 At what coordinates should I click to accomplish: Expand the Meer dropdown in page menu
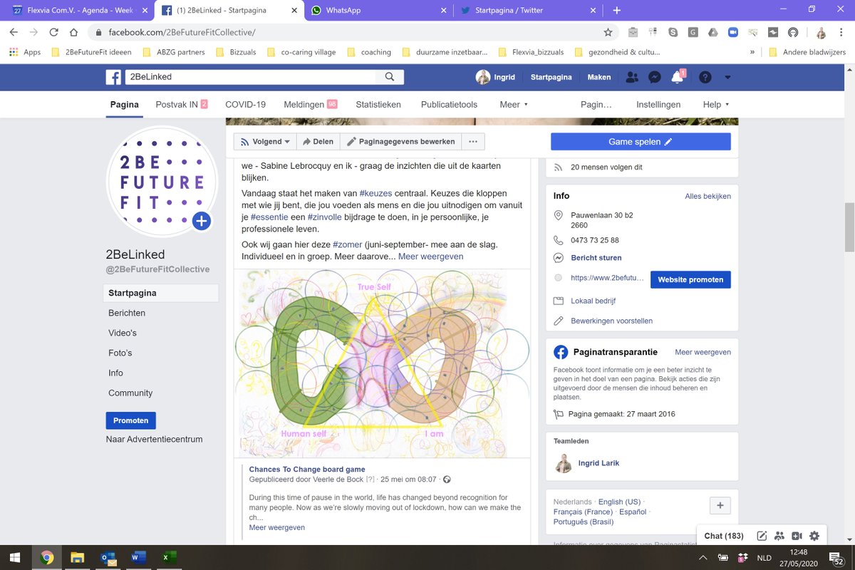[514, 104]
